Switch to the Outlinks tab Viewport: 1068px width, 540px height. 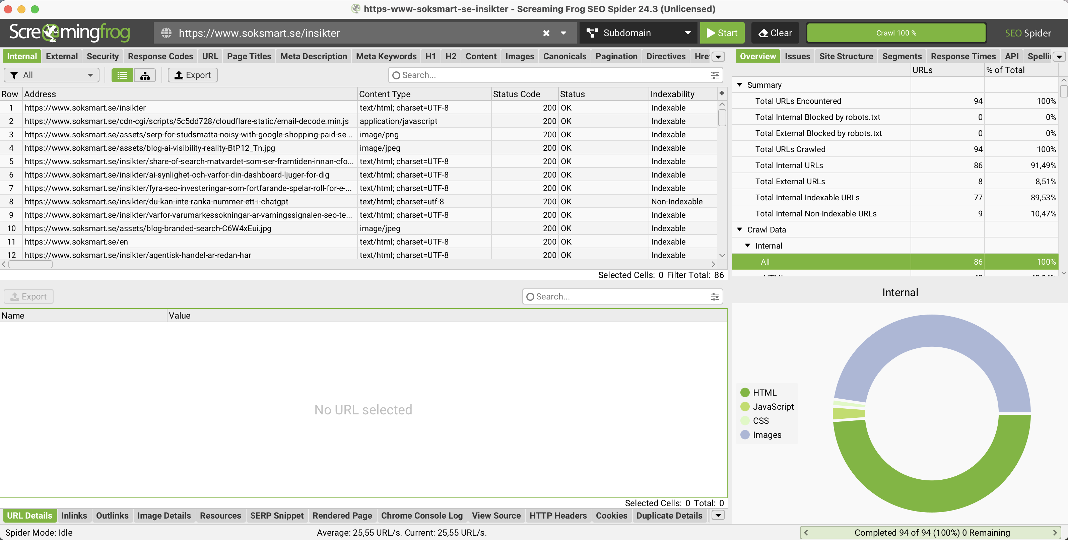coord(112,516)
